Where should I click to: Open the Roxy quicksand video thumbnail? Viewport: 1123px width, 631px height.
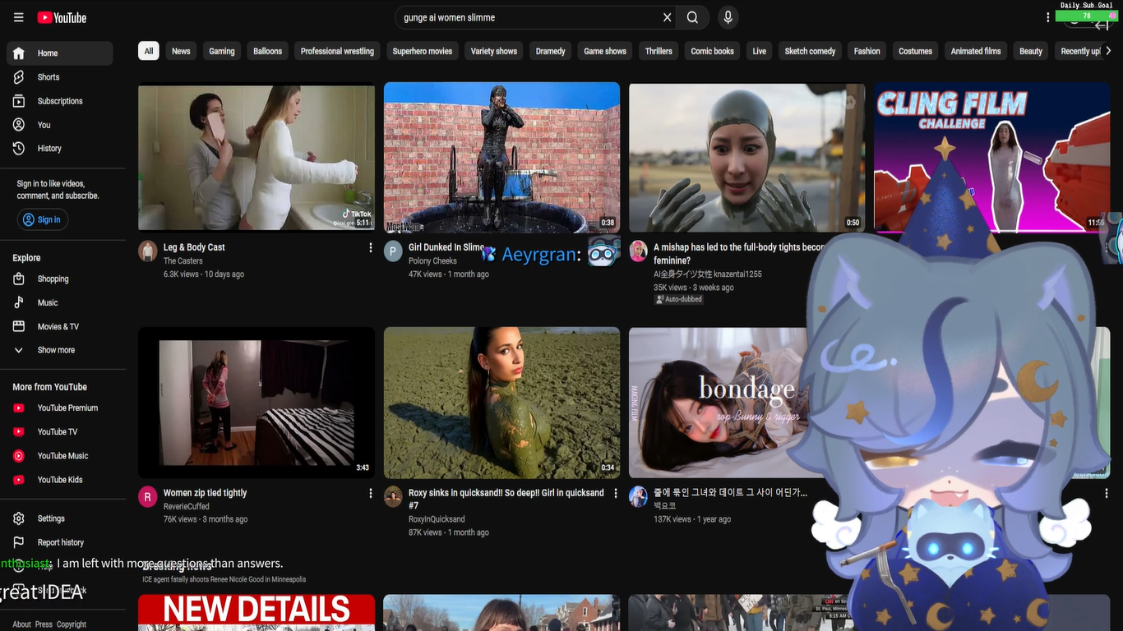pyautogui.click(x=501, y=403)
